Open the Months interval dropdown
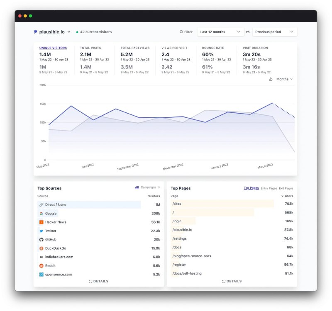 pyautogui.click(x=284, y=79)
